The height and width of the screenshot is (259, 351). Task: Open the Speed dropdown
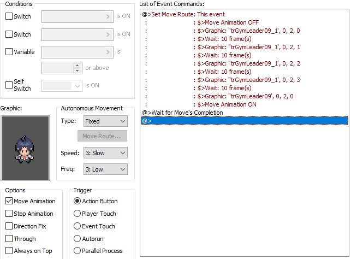pyautogui.click(x=105, y=153)
